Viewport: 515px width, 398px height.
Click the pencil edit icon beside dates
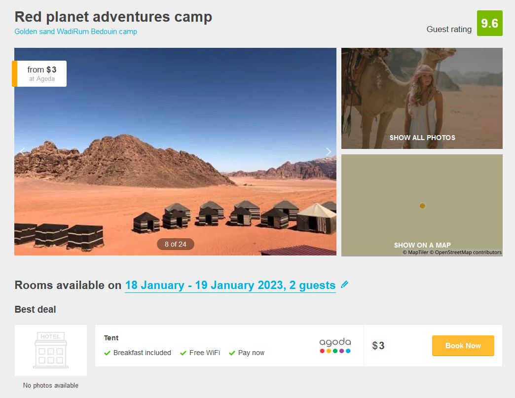point(344,285)
